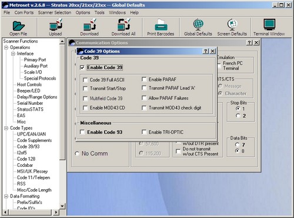
Task: Check Transmit Start/Stop option
Action: pyautogui.click(x=85, y=88)
